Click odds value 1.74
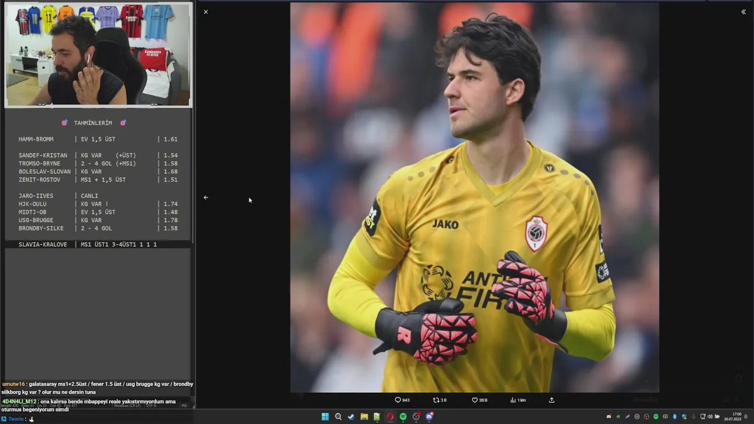Viewport: 754px width, 424px height. pyautogui.click(x=170, y=204)
